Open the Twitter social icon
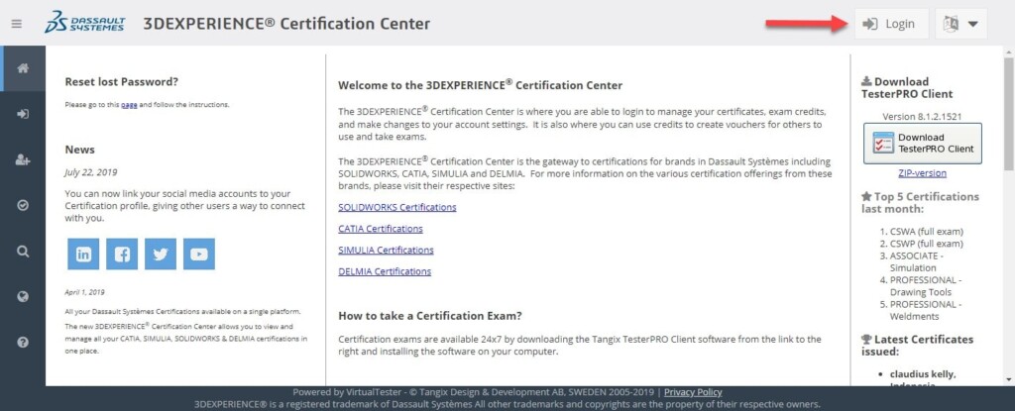This screenshot has height=411, width=1015. point(160,255)
